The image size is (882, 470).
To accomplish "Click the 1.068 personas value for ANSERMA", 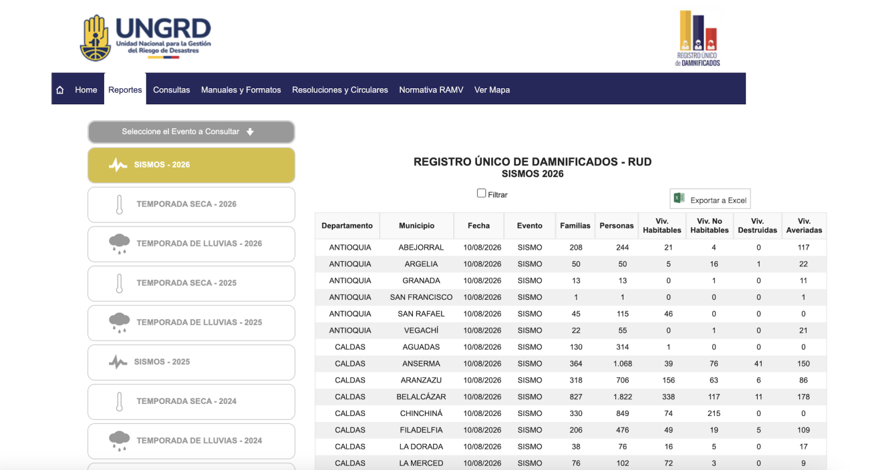I will pyautogui.click(x=623, y=364).
